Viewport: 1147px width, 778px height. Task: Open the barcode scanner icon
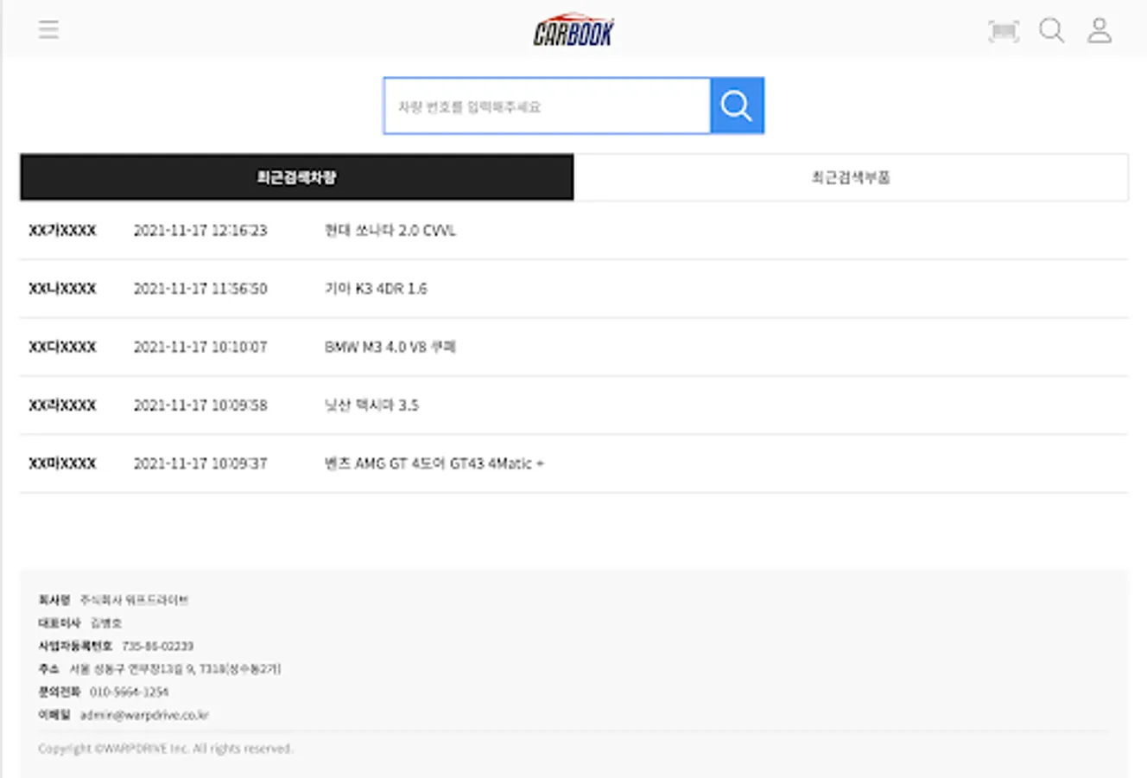[x=1004, y=31]
